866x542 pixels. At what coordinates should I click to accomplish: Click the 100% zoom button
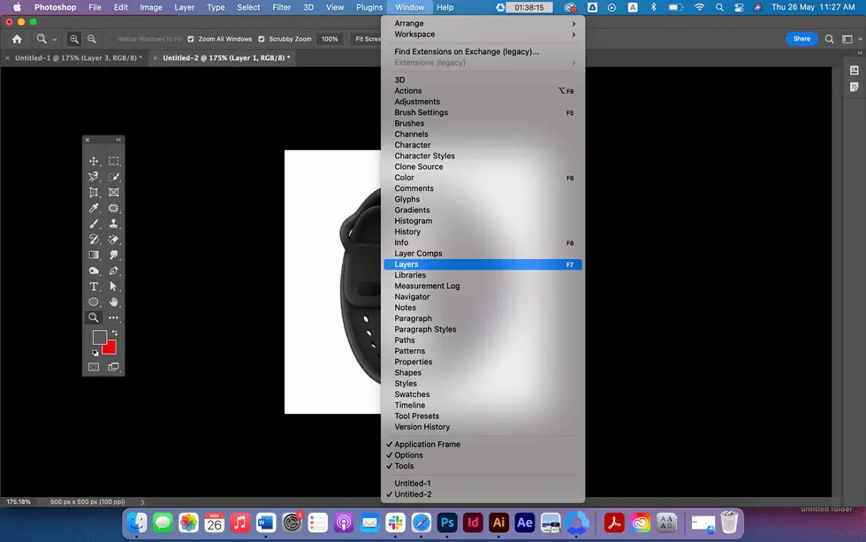330,39
